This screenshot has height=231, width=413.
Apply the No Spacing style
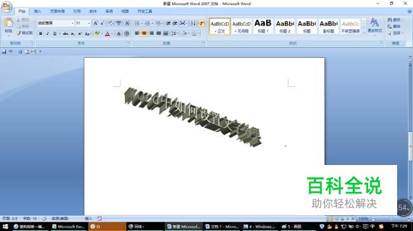point(241,26)
